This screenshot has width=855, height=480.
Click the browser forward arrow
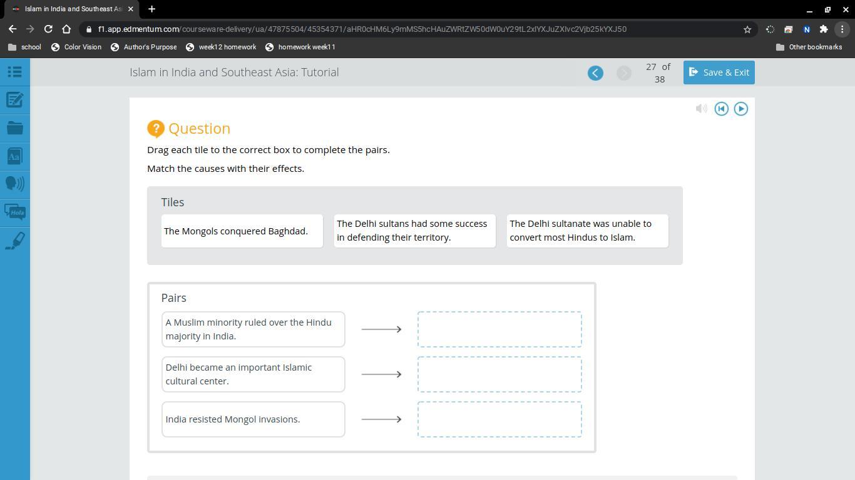point(30,29)
